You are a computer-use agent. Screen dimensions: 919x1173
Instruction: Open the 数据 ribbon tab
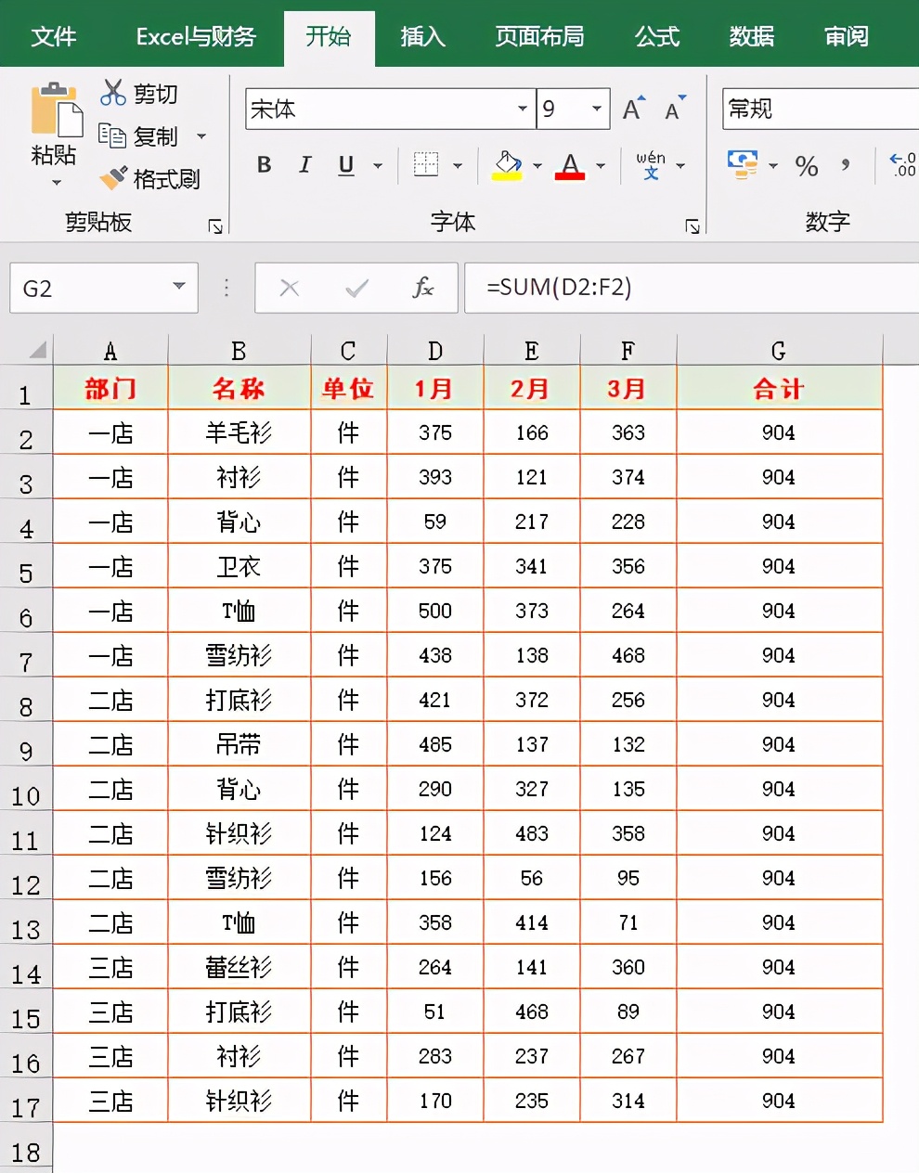click(x=752, y=37)
